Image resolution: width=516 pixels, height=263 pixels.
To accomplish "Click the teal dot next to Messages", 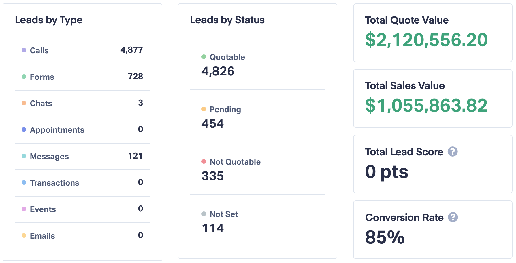I will coord(24,156).
